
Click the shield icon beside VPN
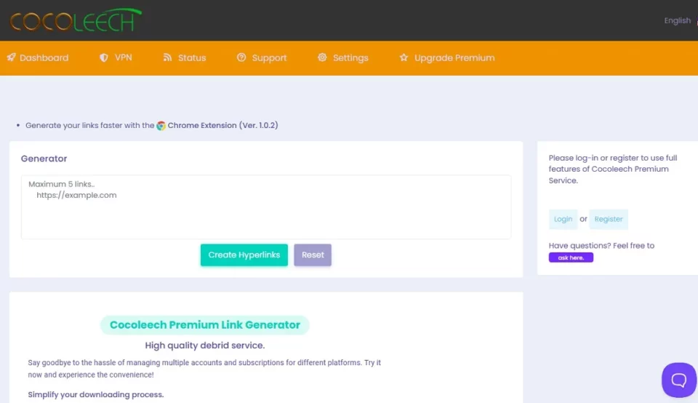[104, 57]
